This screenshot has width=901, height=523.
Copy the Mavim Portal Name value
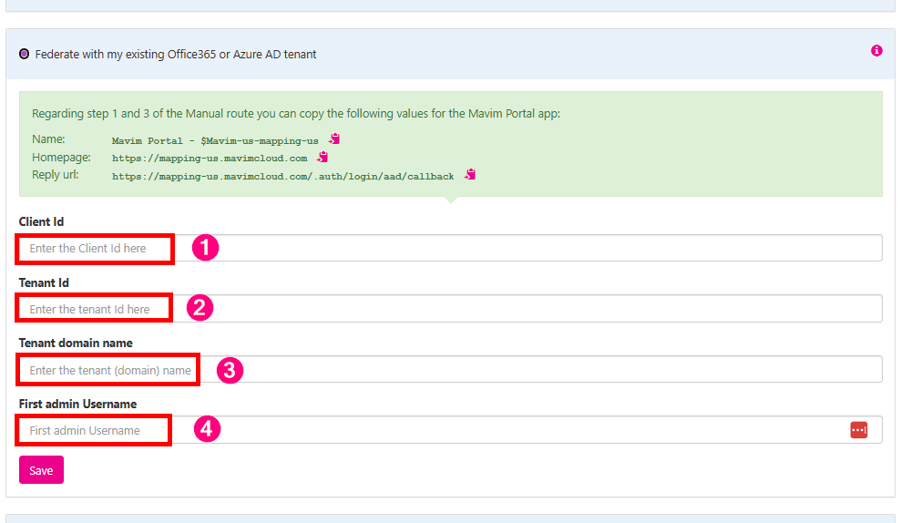334,139
